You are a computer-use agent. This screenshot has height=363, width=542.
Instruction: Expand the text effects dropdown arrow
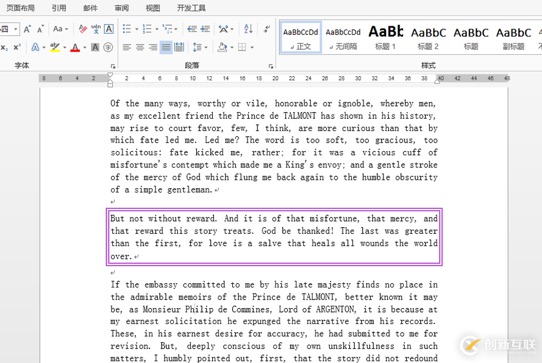pyautogui.click(x=44, y=48)
